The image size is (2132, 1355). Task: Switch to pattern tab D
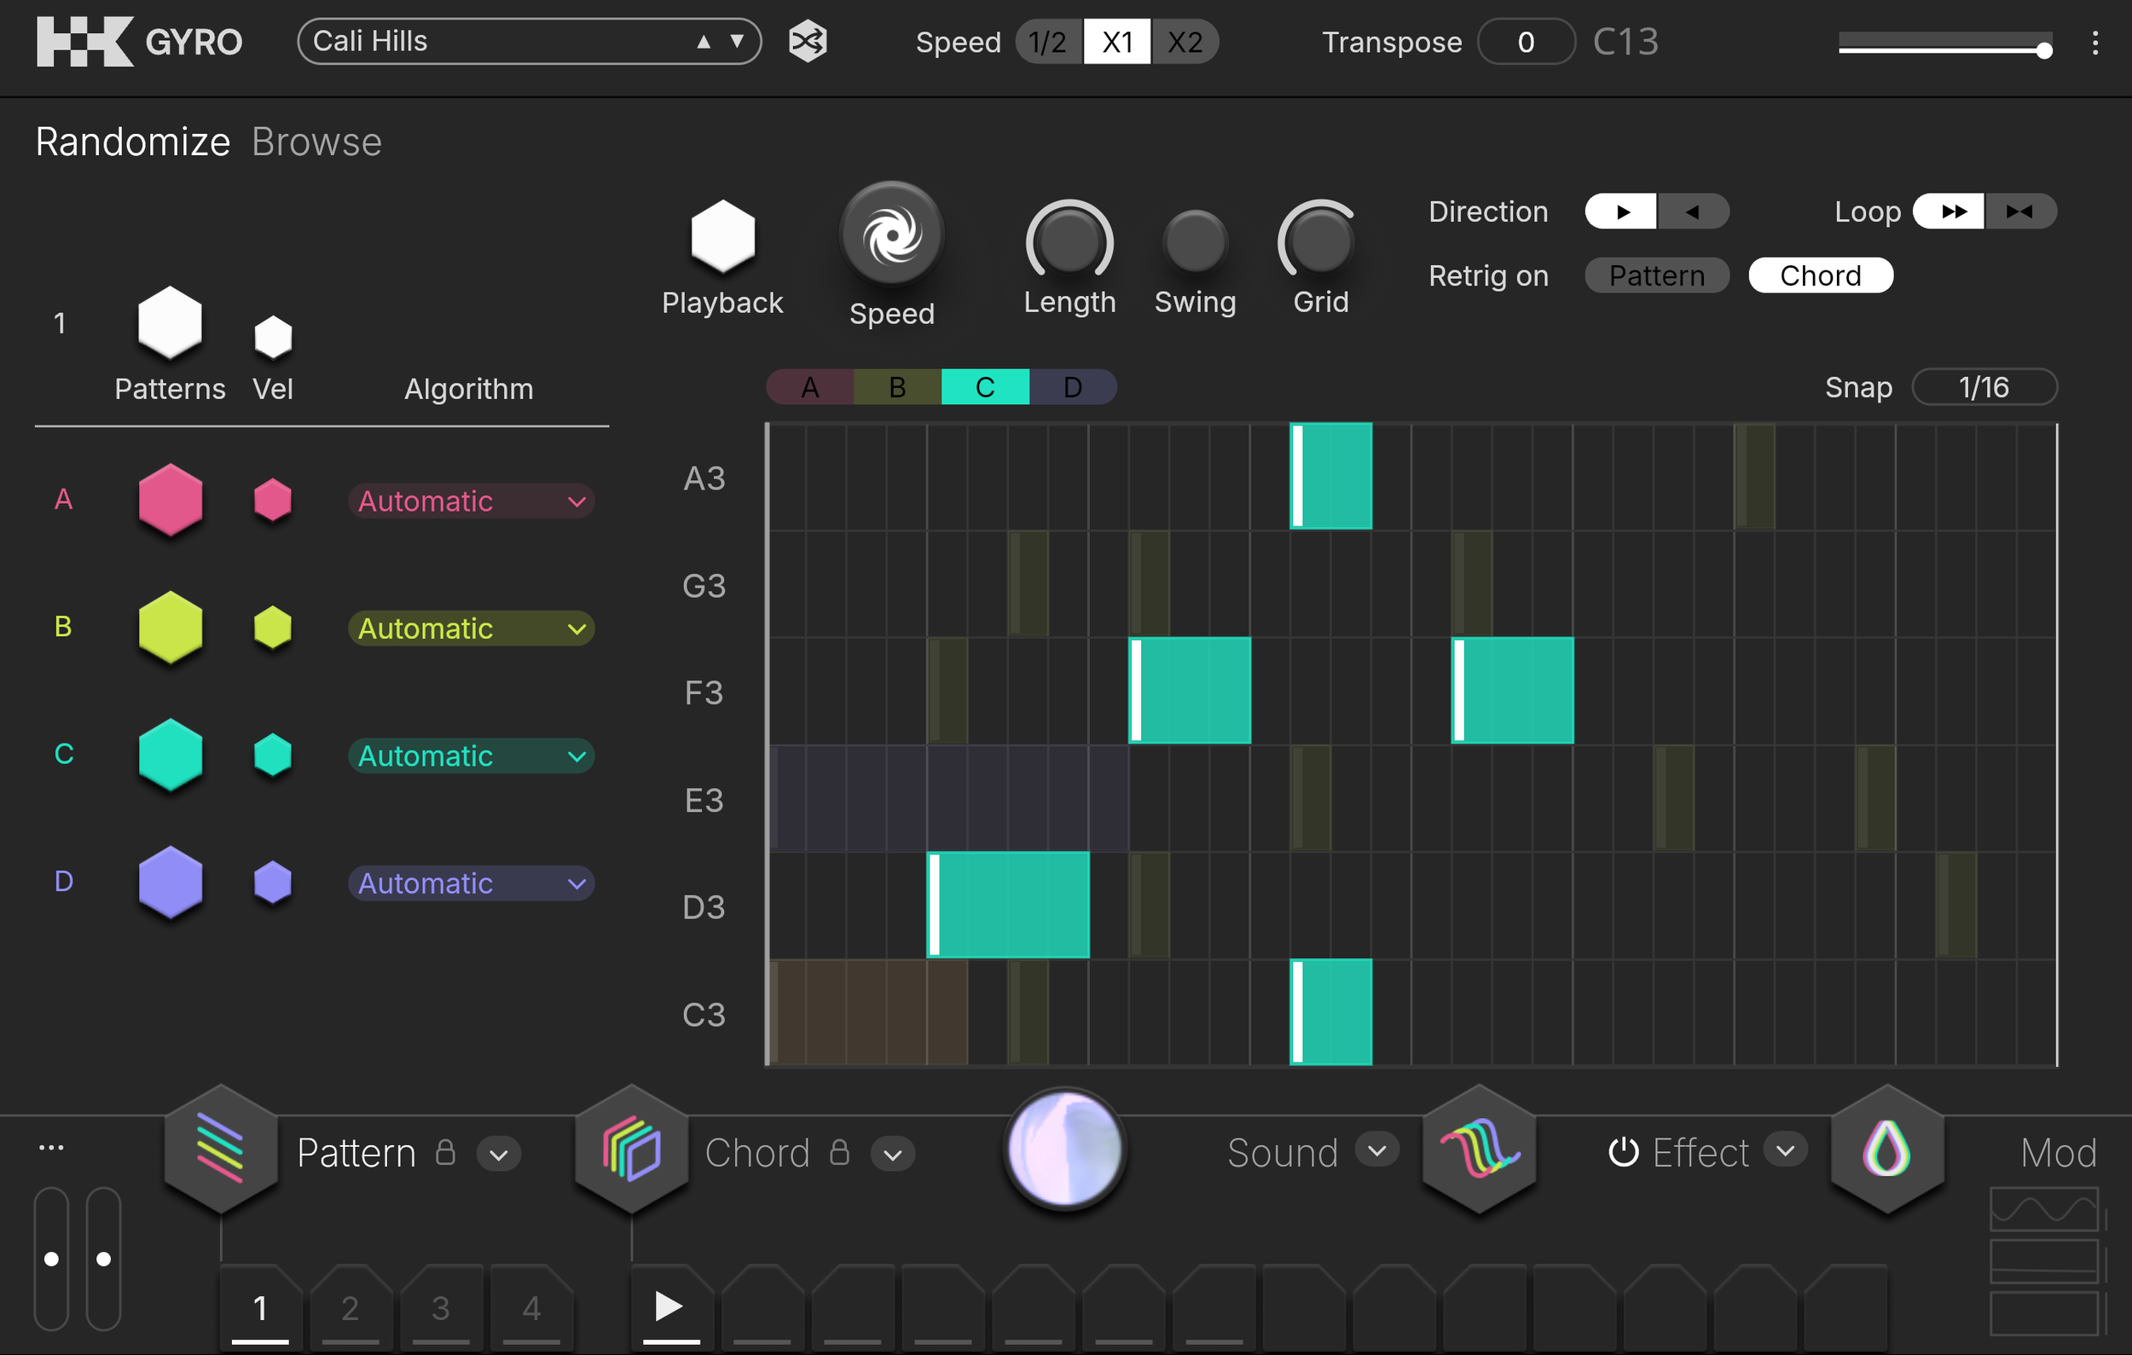(1071, 387)
